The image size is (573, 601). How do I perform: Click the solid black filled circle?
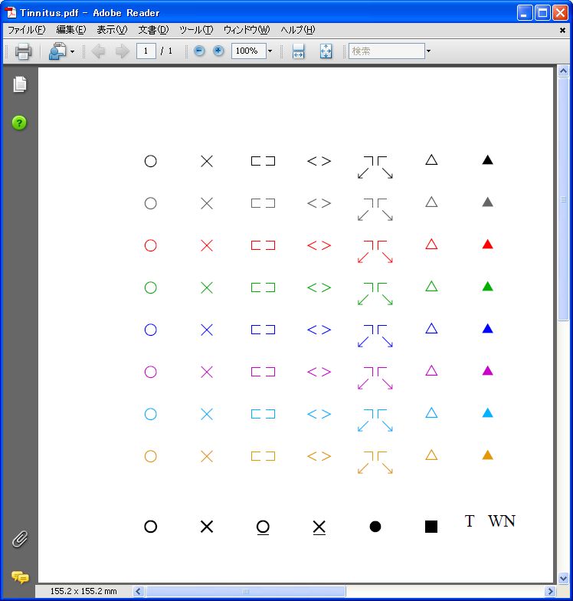coord(375,526)
